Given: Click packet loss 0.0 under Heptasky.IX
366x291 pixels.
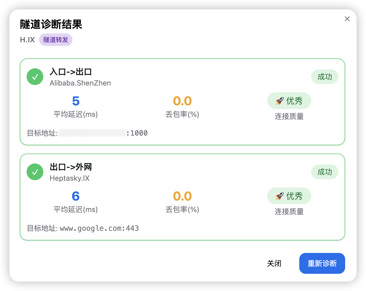Looking at the screenshot, I should click(x=182, y=196).
